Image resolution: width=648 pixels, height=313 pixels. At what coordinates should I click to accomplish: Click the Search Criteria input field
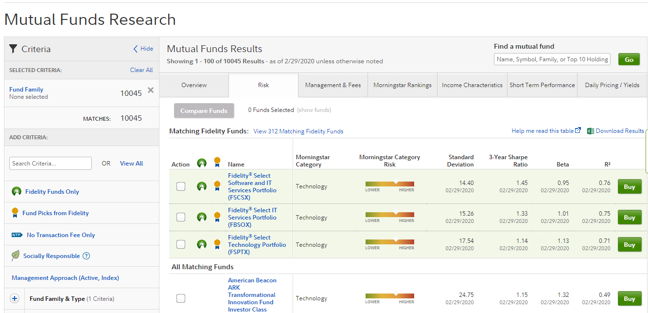pos(51,164)
